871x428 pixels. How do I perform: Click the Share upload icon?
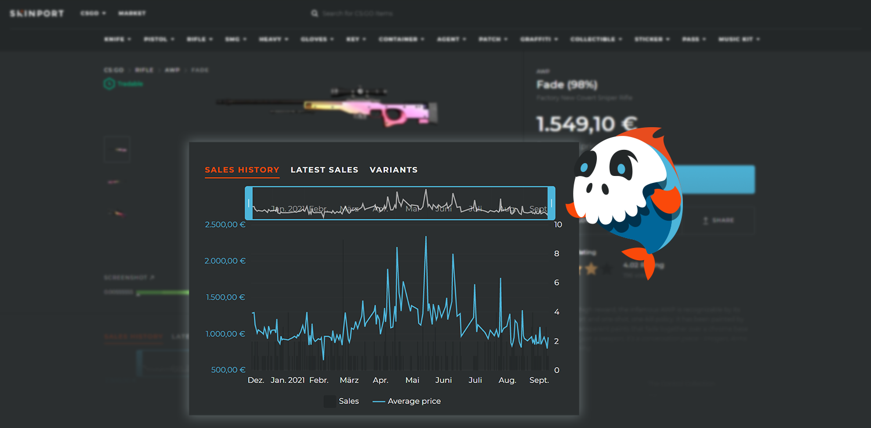pos(705,221)
